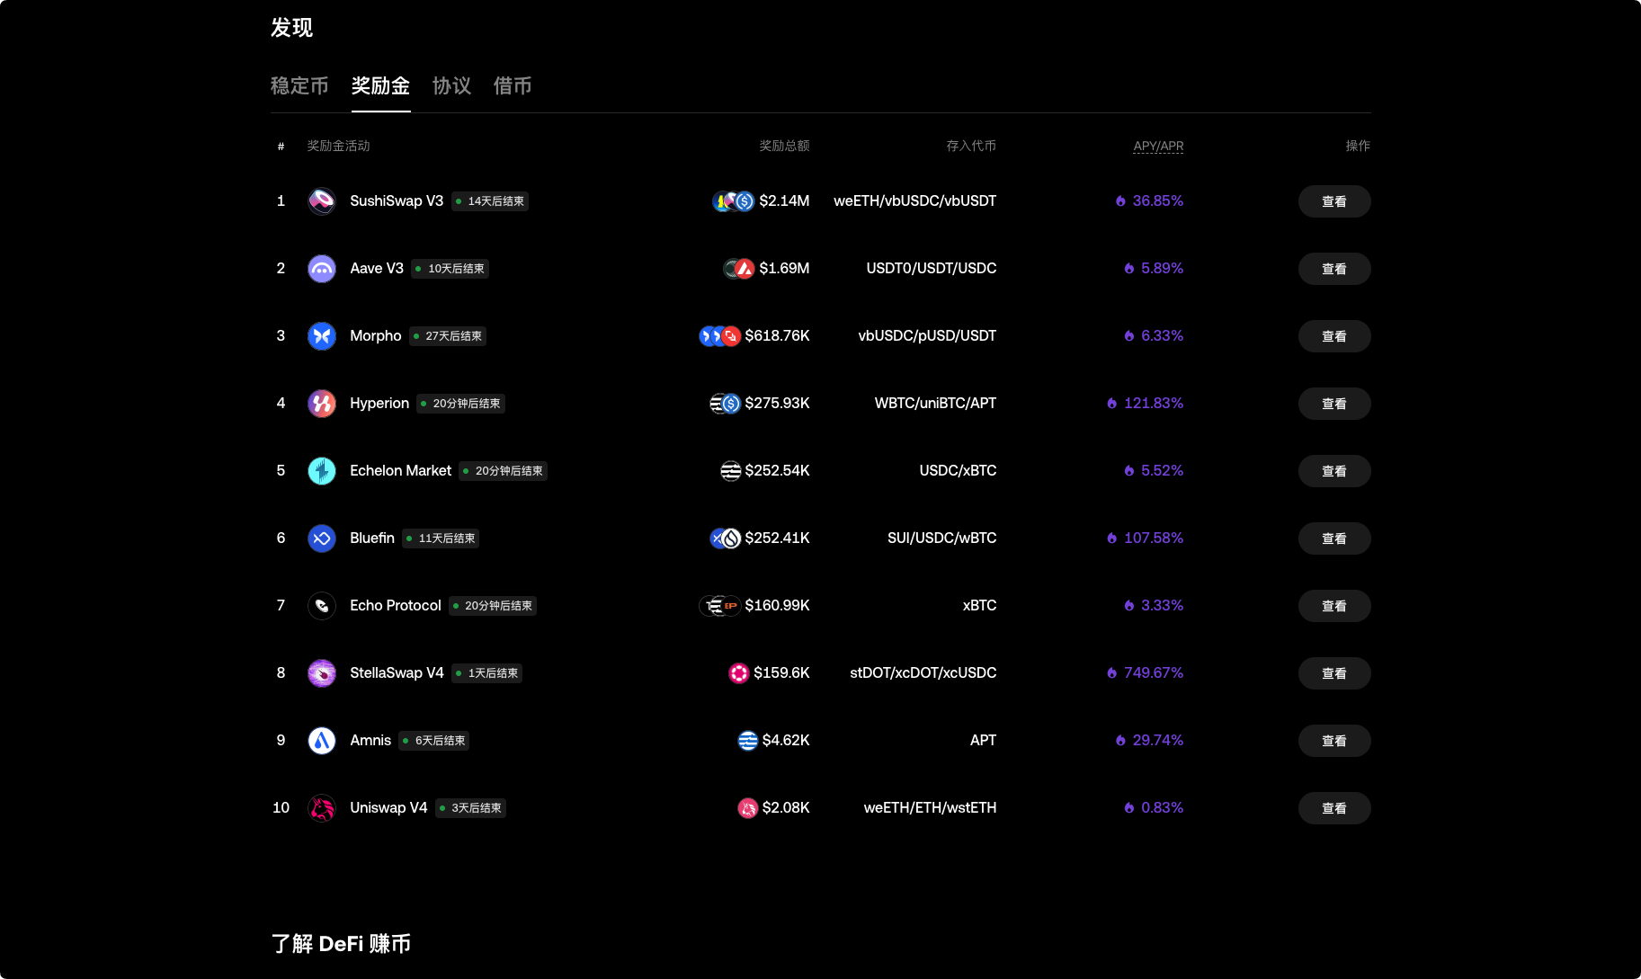Screen dimensions: 1641x979
Task: Select the Echelon Market icon
Action: pyautogui.click(x=321, y=470)
